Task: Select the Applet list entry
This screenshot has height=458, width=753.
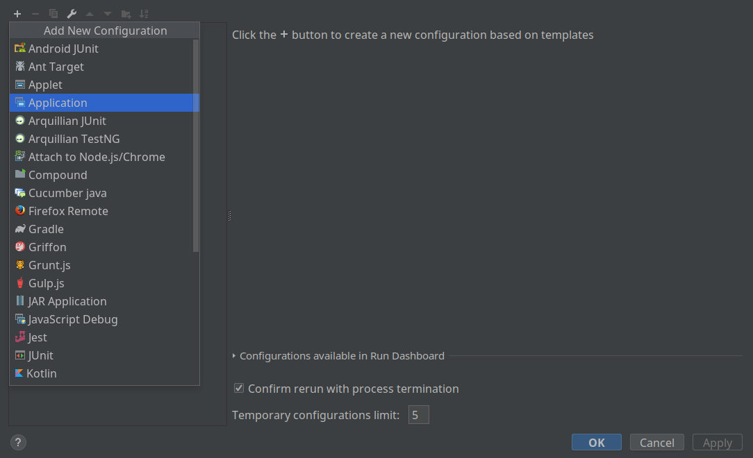Action: 101,85
